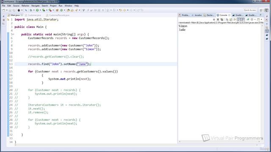Click the Terminate console icon
Image resolution: width=271 pixels, height=152 pixels.
[214, 19]
